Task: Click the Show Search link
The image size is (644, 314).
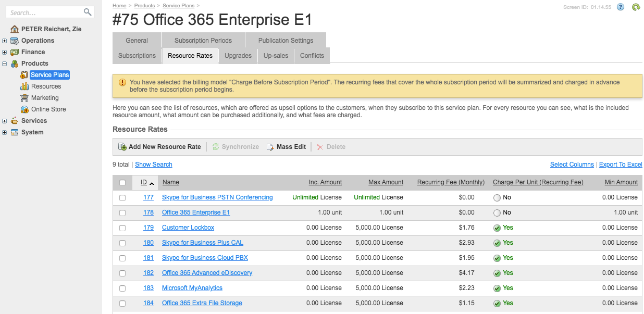Action: 154,165
